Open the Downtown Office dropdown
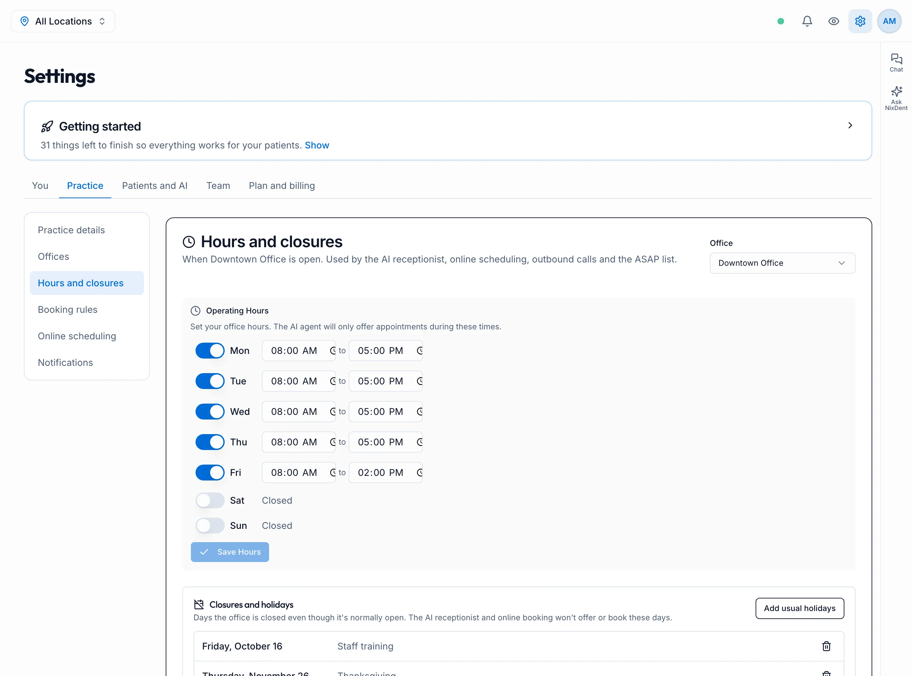Viewport: 912px width, 676px height. [x=782, y=263]
